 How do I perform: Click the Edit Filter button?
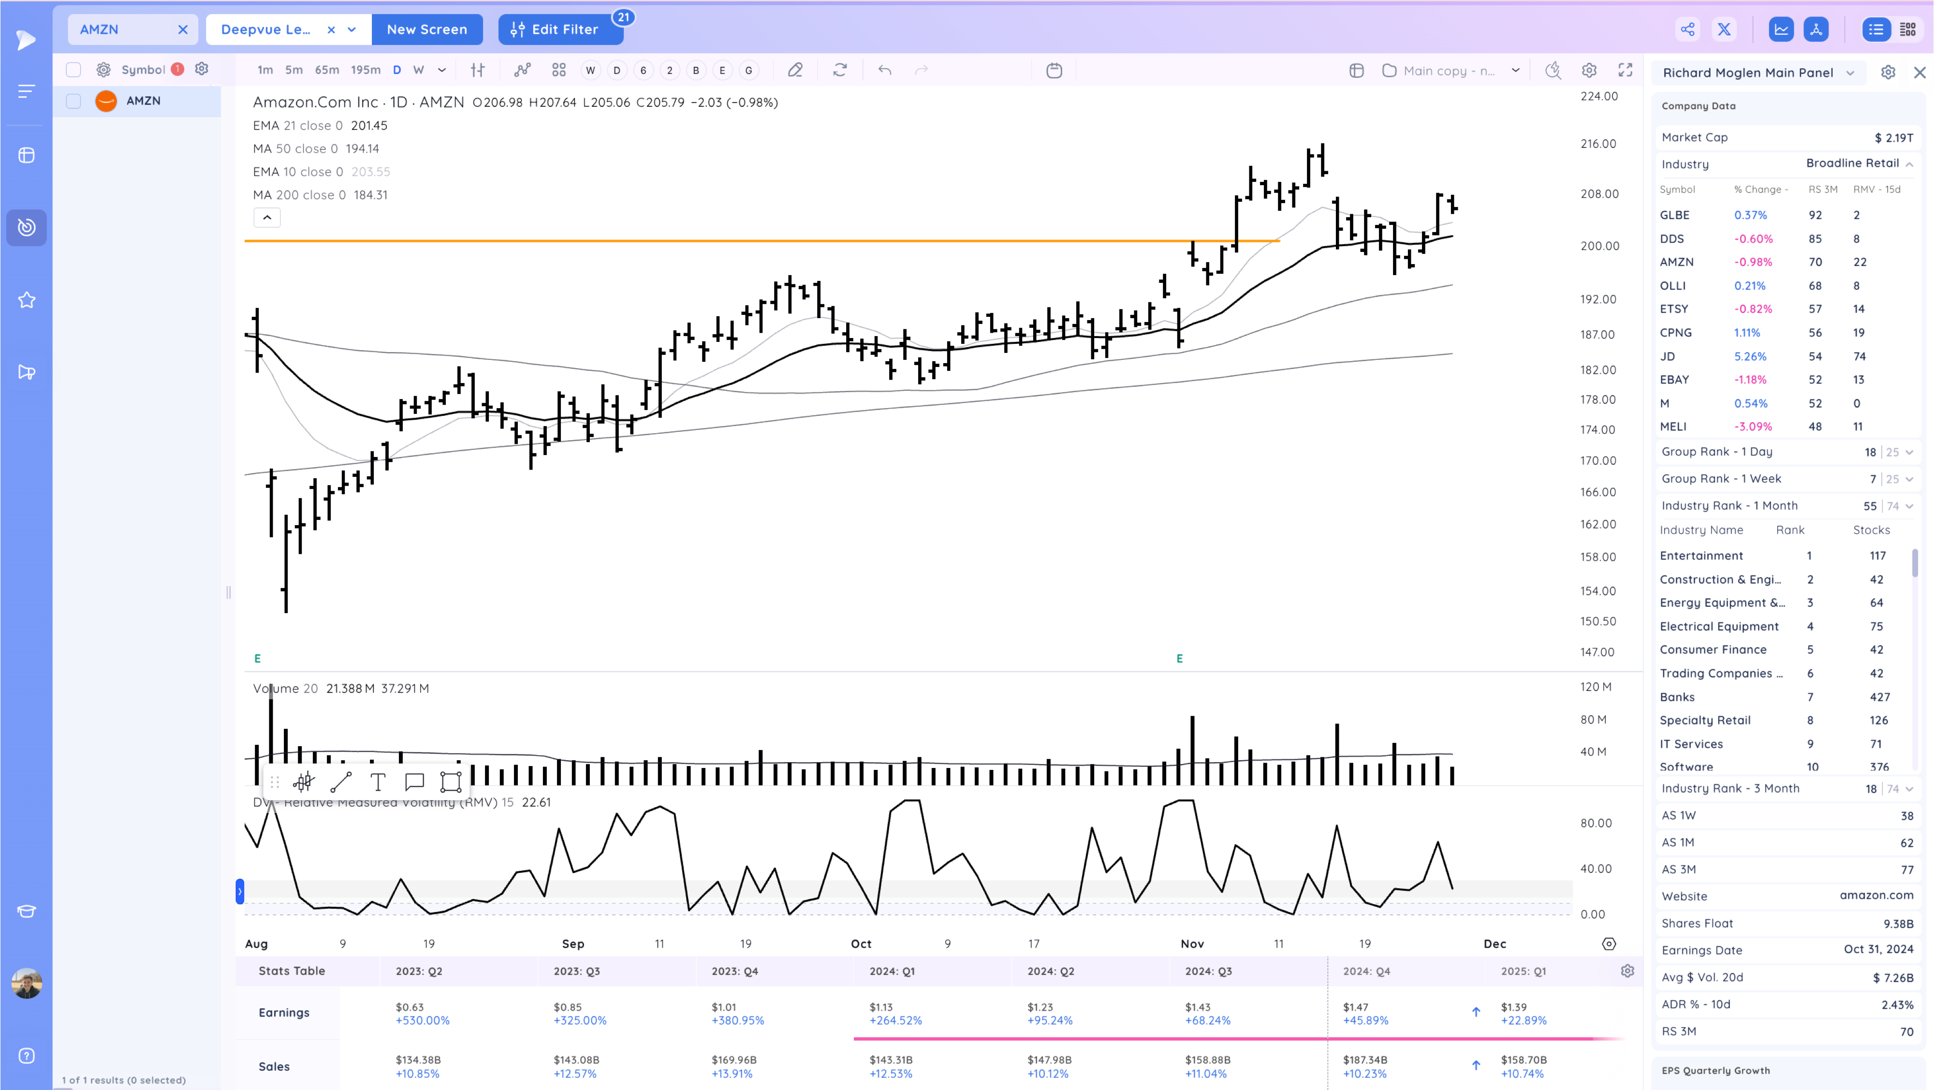click(561, 29)
